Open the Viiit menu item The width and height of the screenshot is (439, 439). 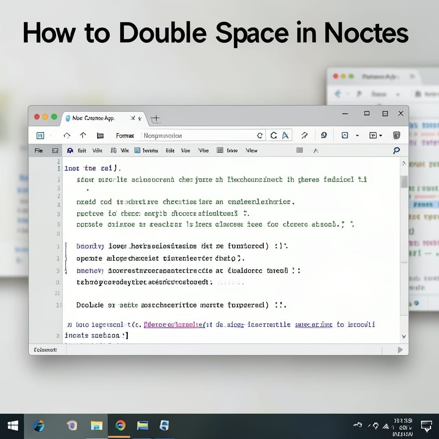(x=97, y=150)
